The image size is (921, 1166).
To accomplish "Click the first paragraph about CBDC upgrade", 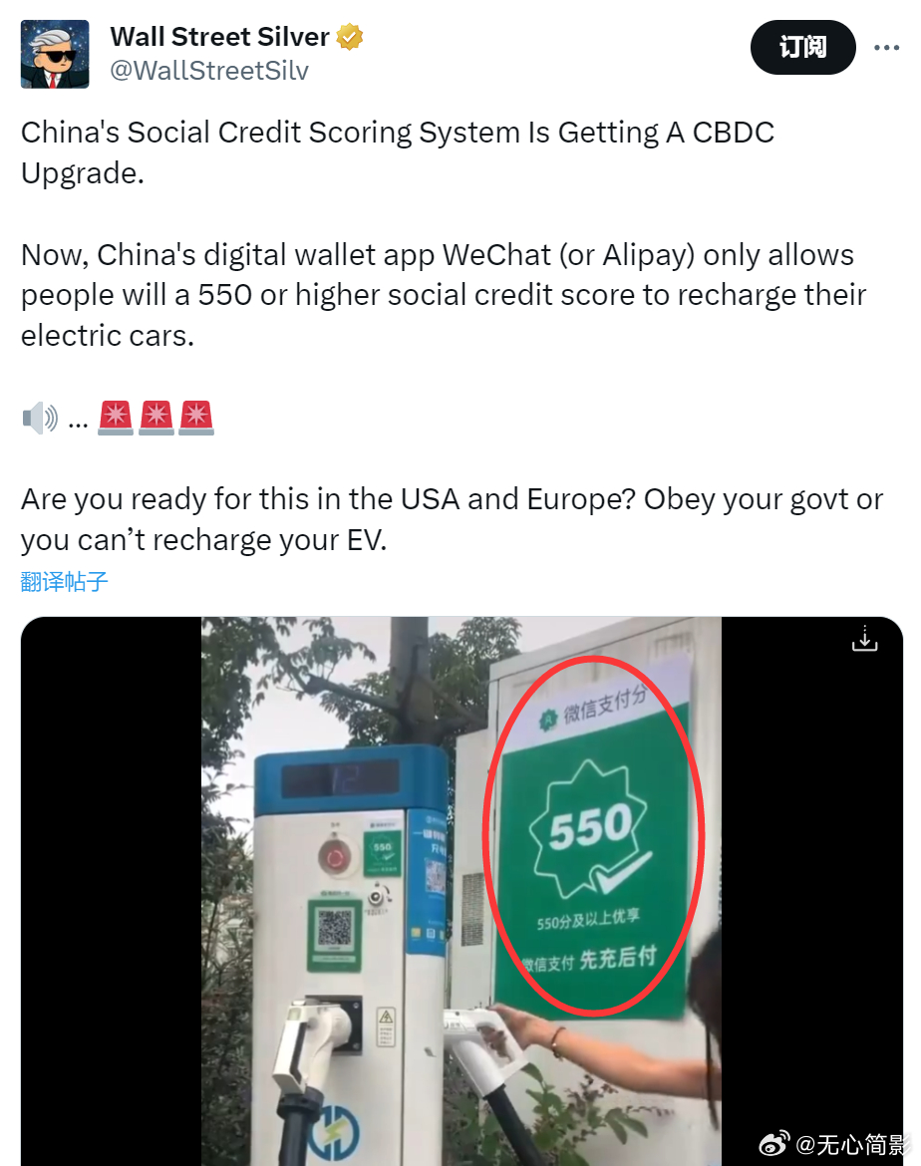I will click(398, 152).
